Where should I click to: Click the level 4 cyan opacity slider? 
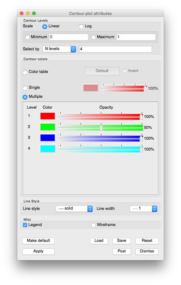[x=101, y=149]
